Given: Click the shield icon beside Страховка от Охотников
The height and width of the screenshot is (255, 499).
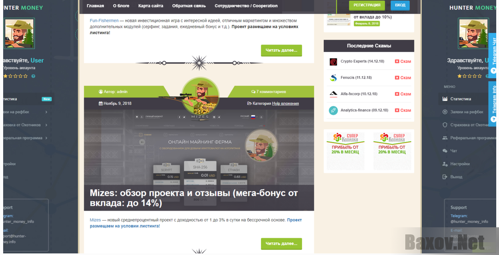Looking at the screenshot, I should pyautogui.click(x=445, y=125).
